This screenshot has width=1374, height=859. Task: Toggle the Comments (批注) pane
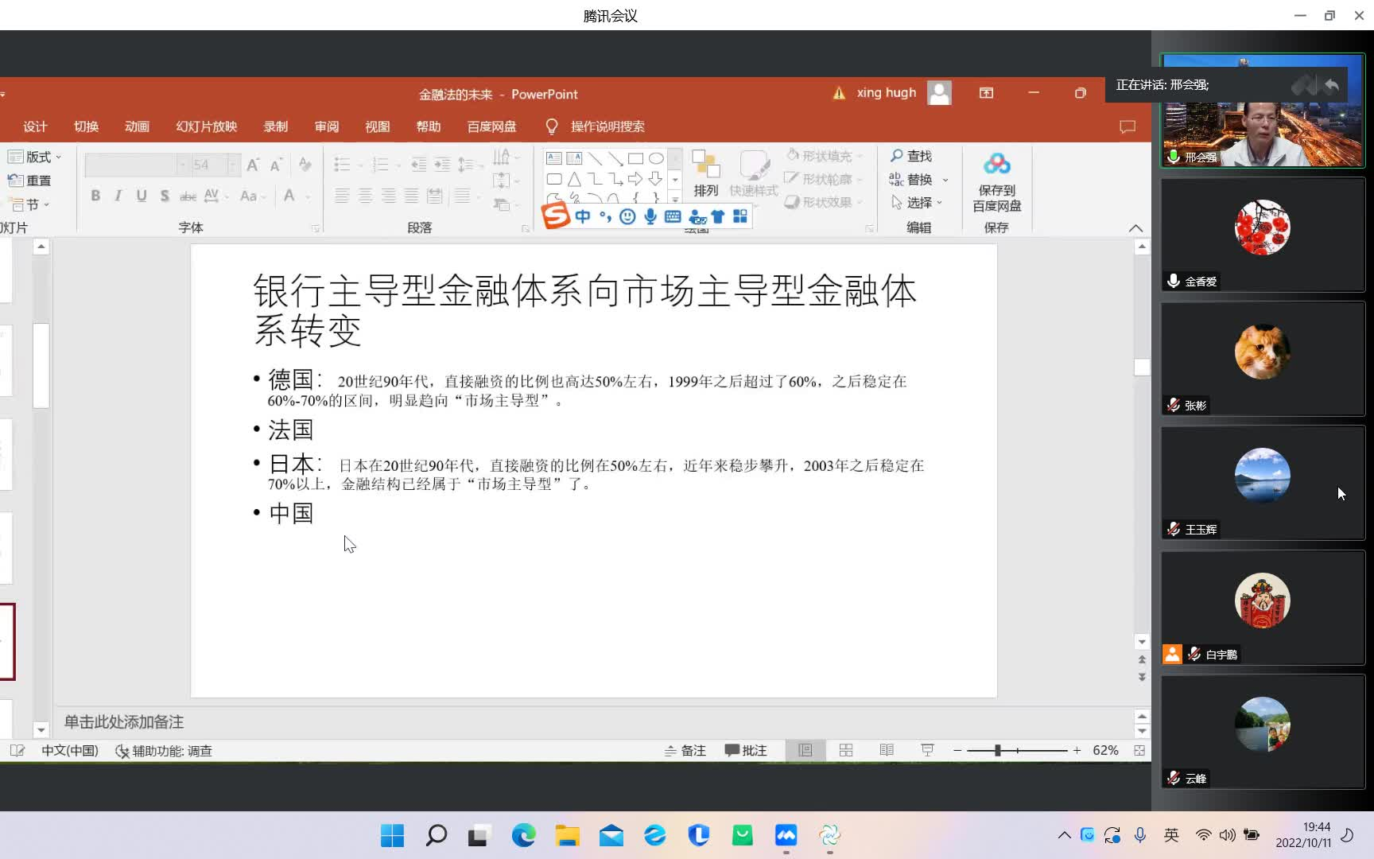pos(746,750)
